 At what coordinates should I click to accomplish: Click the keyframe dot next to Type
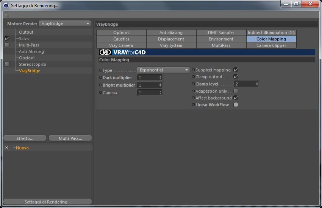(x=101, y=70)
